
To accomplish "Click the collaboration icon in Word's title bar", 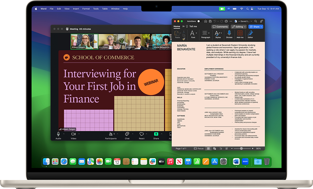I will (x=261, y=21).
